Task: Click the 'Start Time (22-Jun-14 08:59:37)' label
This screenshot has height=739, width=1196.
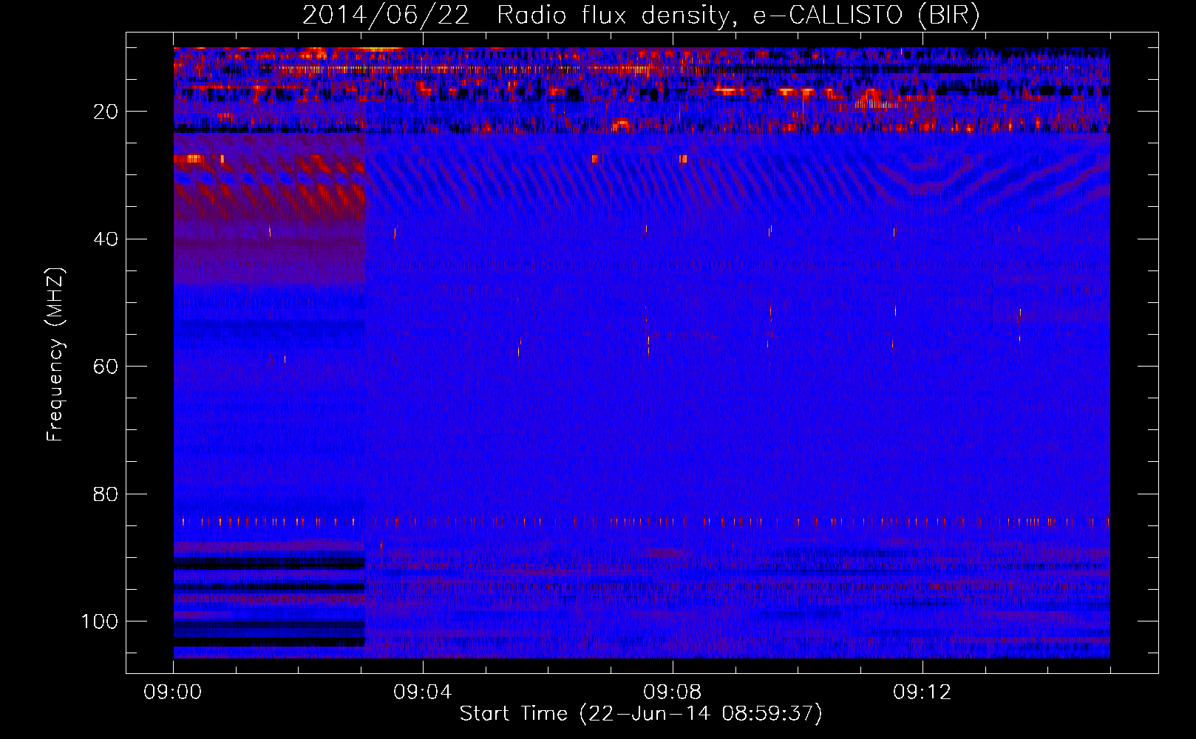Action: (641, 713)
